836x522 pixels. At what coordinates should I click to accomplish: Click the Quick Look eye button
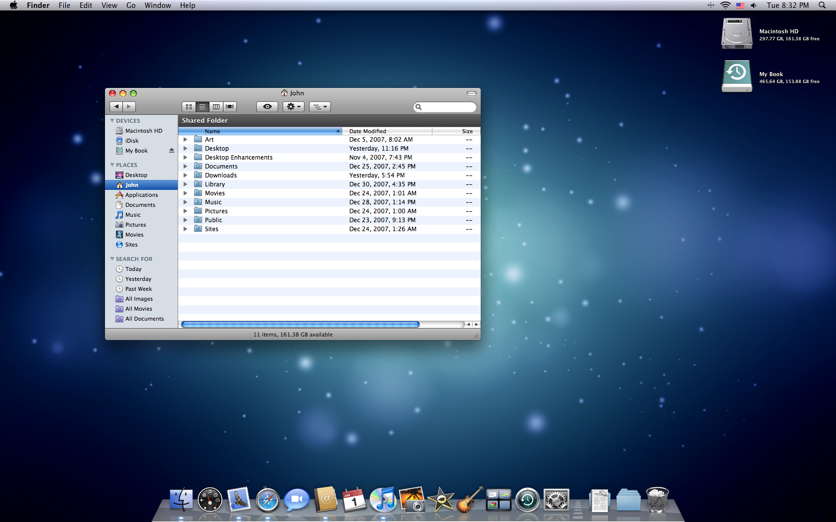coord(267,107)
